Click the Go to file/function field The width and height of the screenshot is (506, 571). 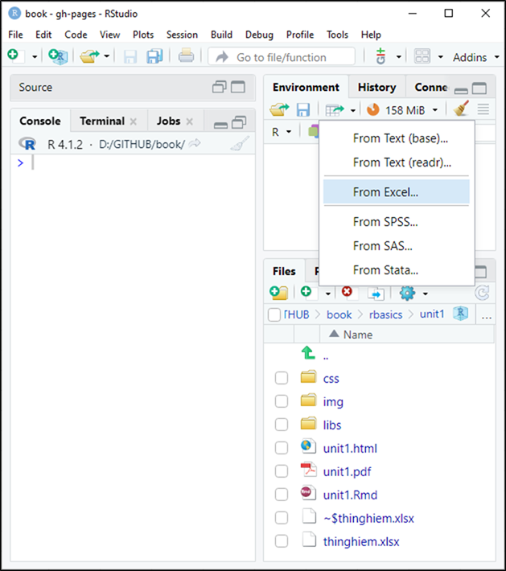tap(282, 57)
